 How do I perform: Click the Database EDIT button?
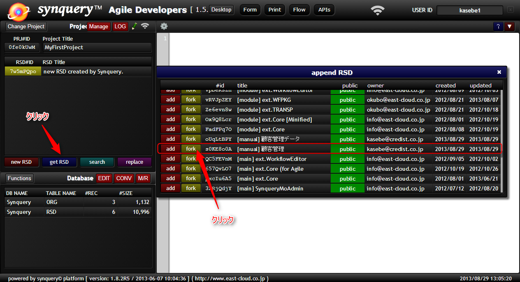pyautogui.click(x=104, y=178)
